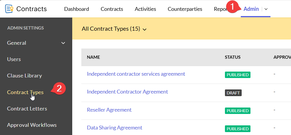Click the NAME column header
Viewport: 291px width, 135px height.
tap(93, 57)
